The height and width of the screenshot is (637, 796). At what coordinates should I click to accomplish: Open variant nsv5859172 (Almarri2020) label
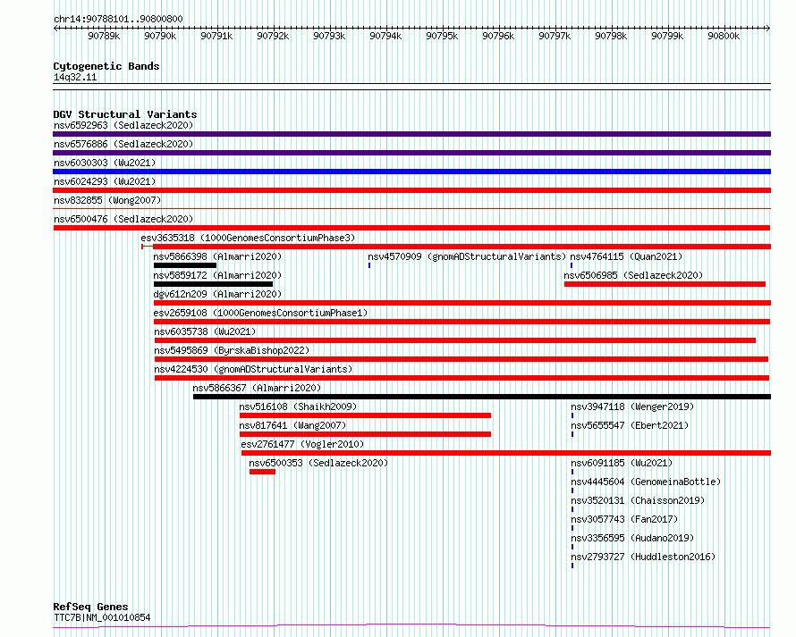pyautogui.click(x=217, y=275)
